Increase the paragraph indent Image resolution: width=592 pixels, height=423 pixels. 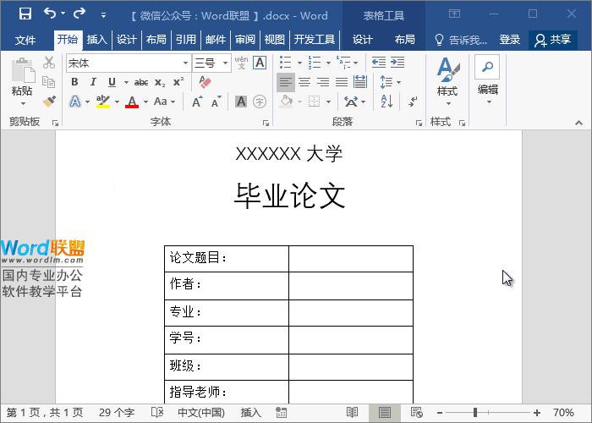point(397,63)
